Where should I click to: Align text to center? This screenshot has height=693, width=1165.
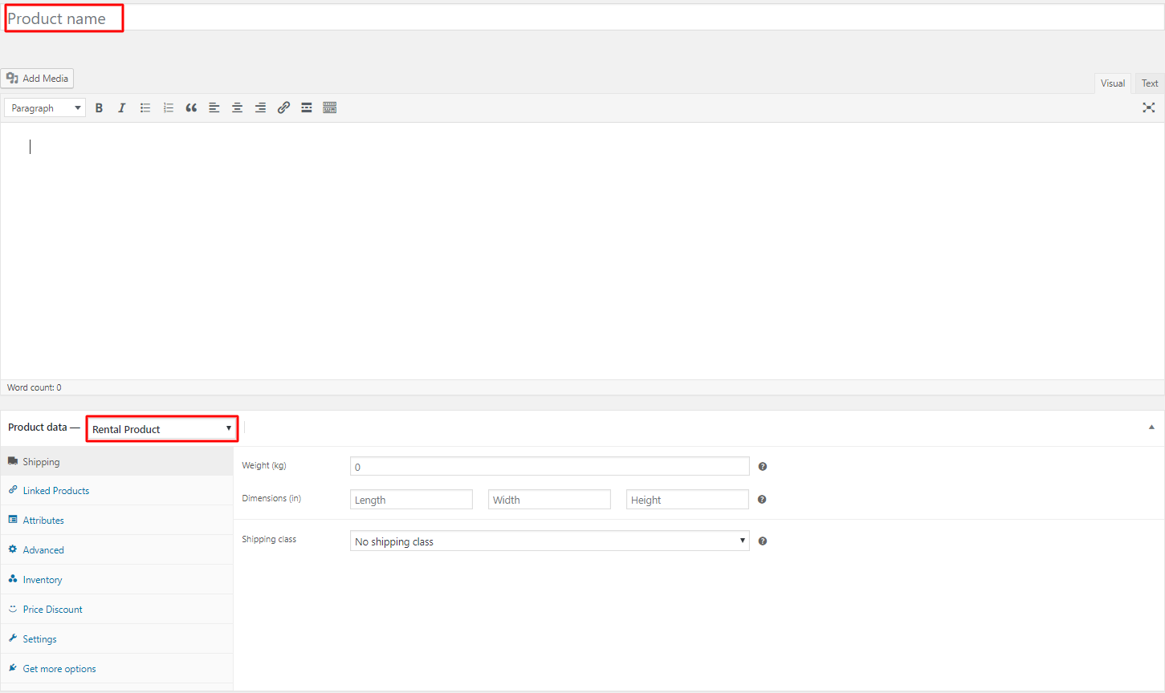238,107
